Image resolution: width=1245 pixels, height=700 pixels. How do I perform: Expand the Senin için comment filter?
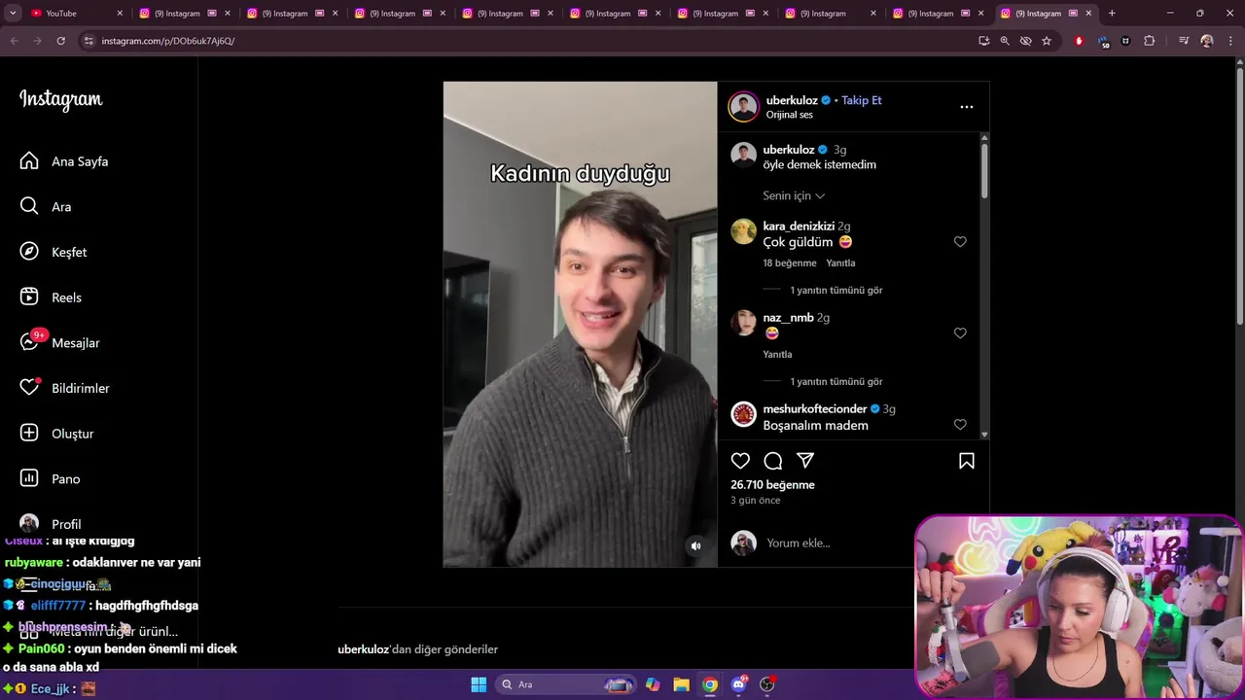pos(794,195)
